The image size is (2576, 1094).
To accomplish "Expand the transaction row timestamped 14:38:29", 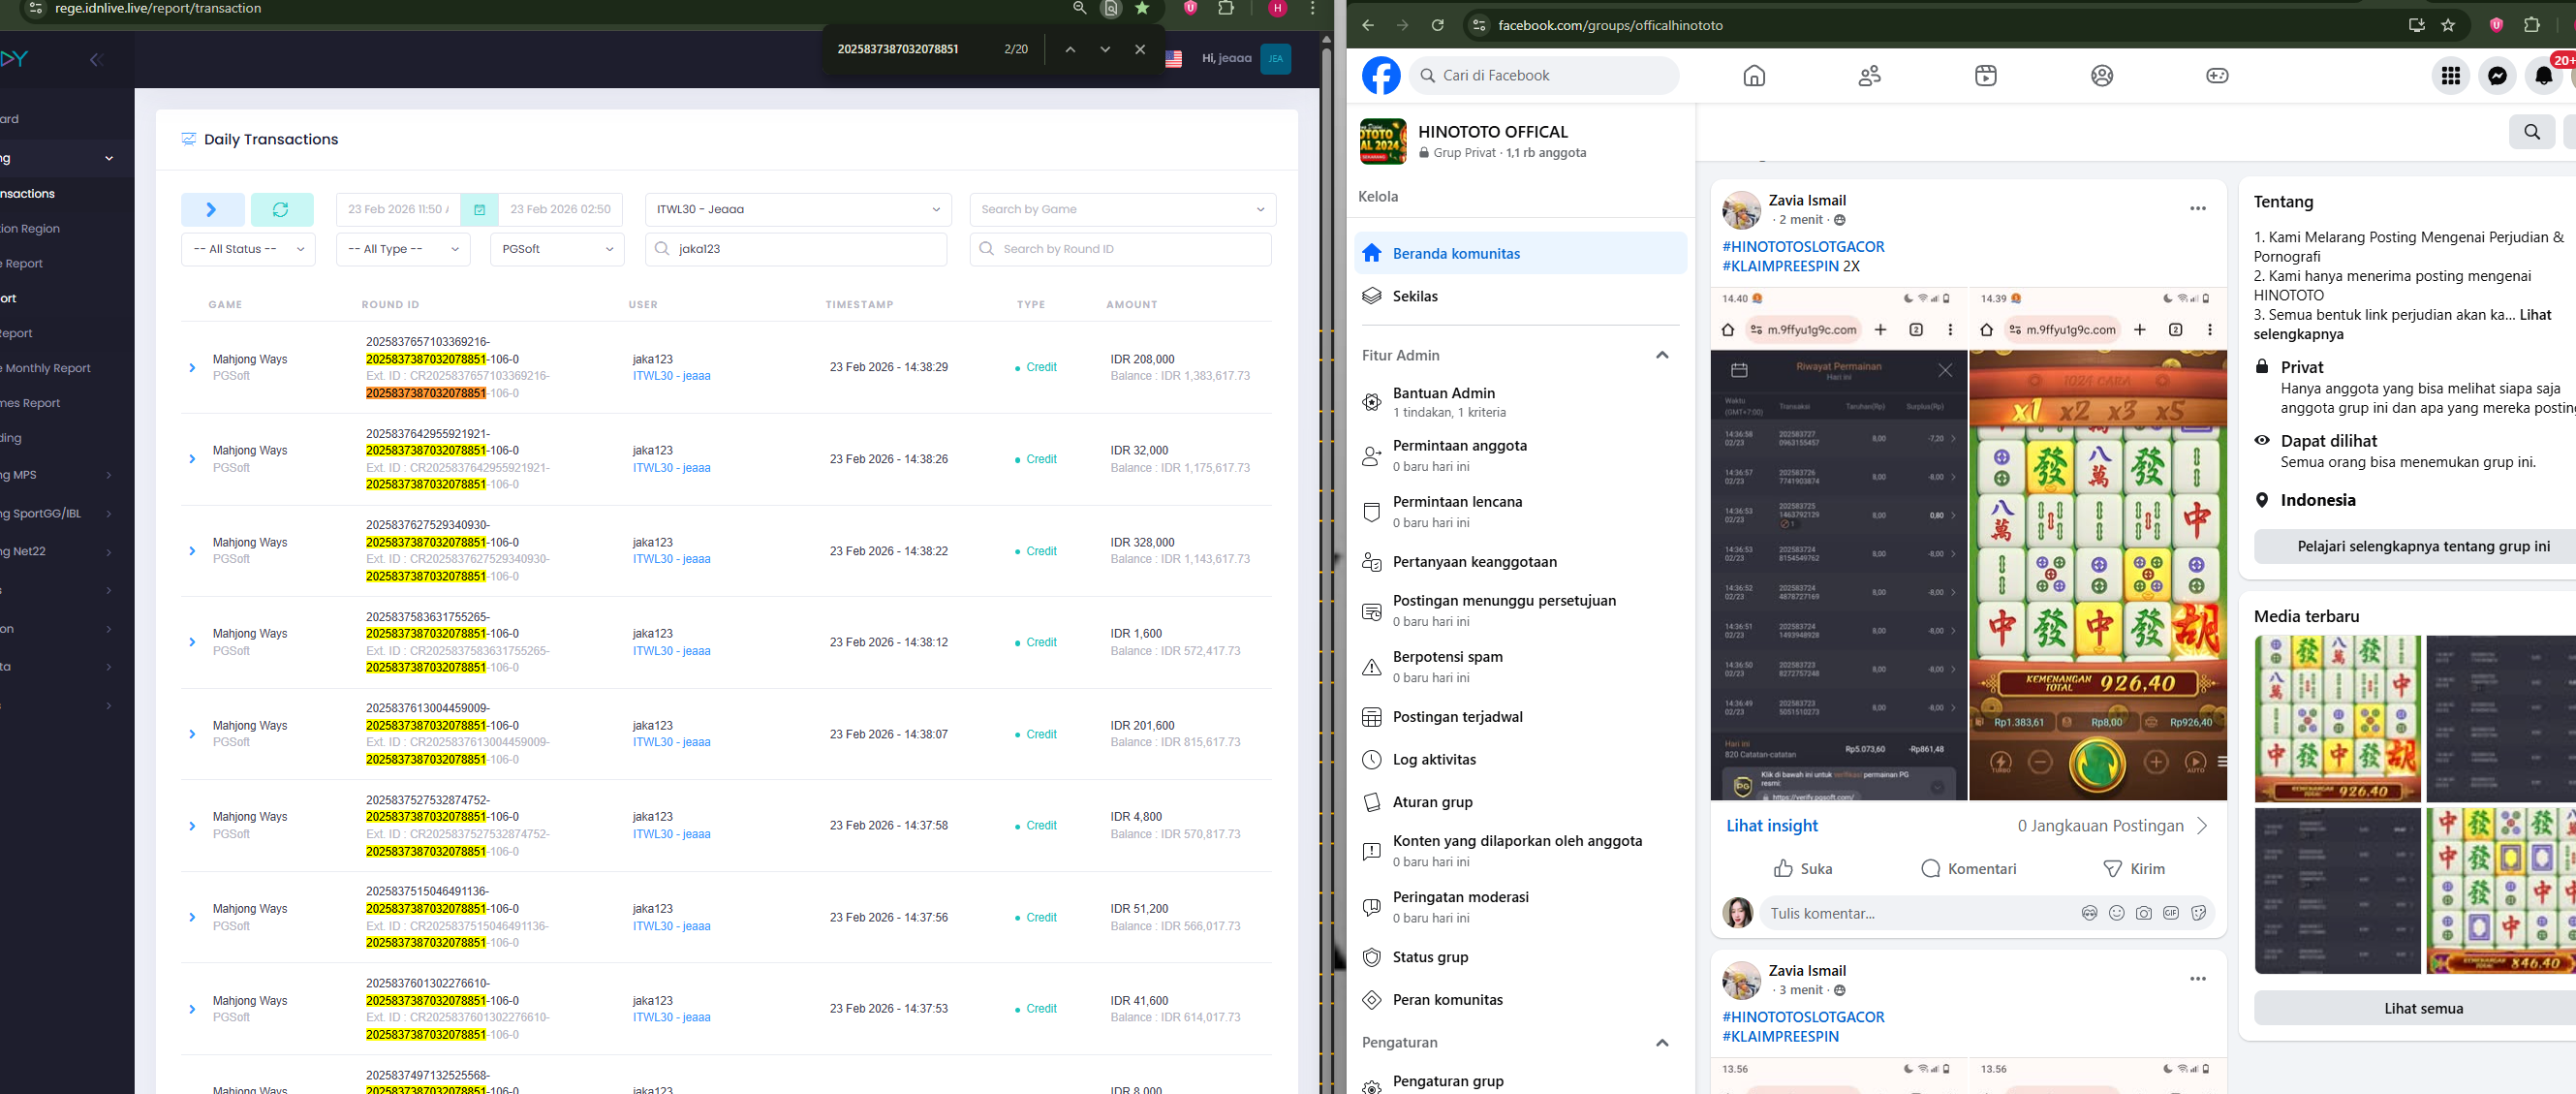I will (x=192, y=368).
